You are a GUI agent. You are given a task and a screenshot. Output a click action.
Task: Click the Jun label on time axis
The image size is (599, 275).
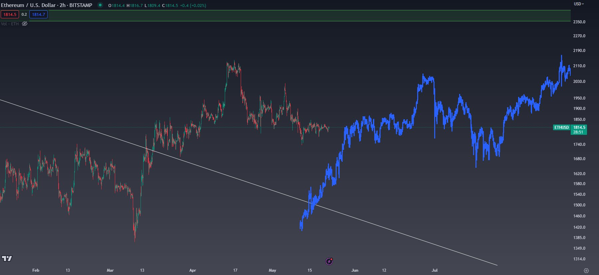click(x=355, y=270)
